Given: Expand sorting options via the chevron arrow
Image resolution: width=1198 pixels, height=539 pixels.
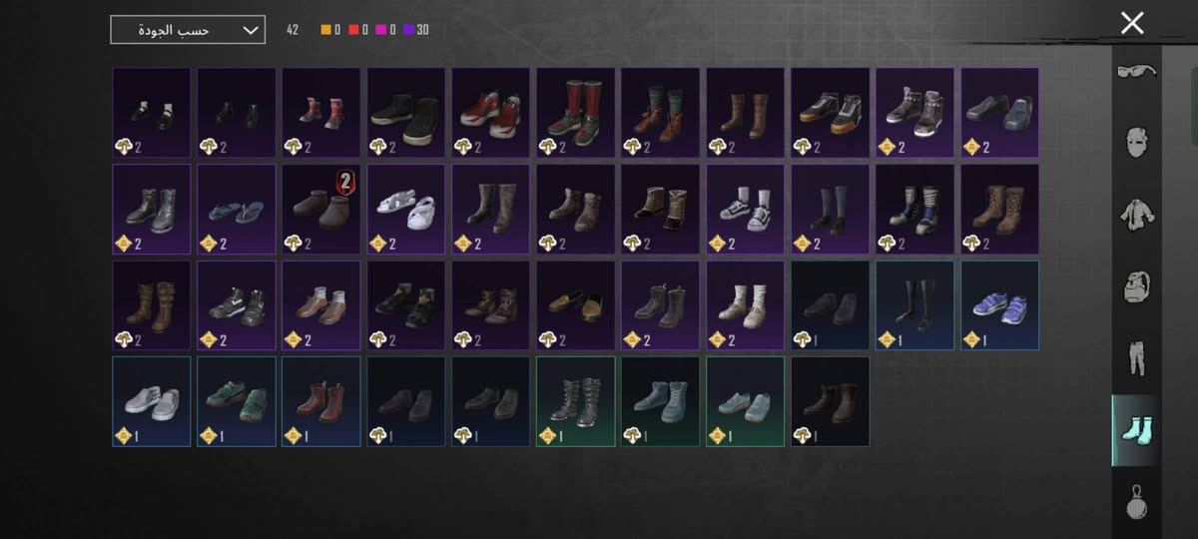Looking at the screenshot, I should pos(250,30).
